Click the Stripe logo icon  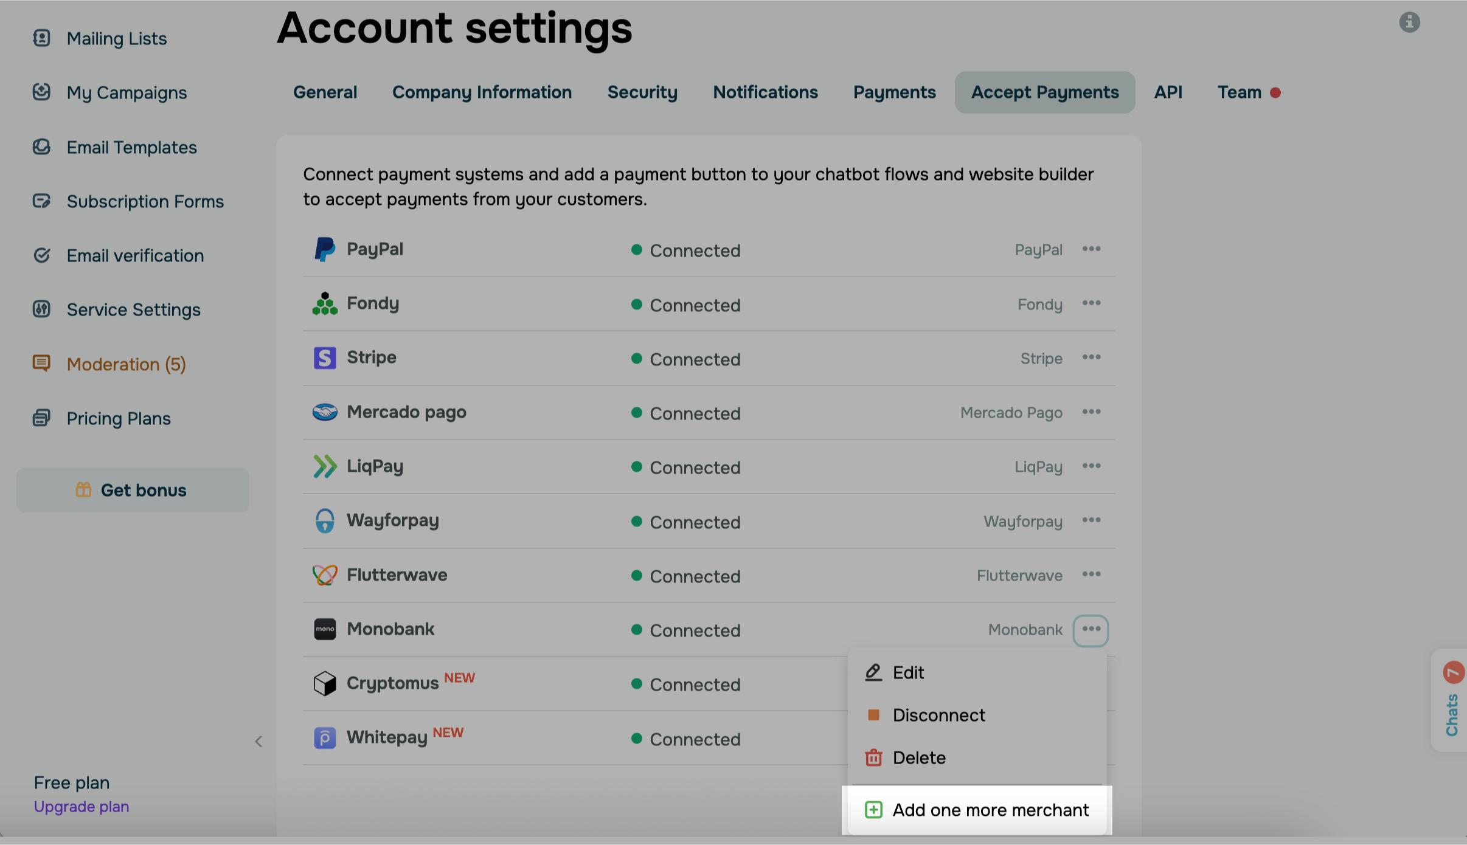325,358
